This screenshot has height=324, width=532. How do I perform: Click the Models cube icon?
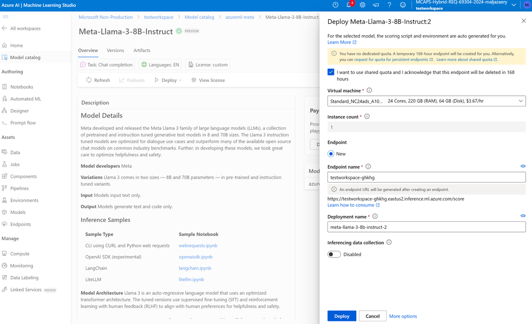point(4,212)
